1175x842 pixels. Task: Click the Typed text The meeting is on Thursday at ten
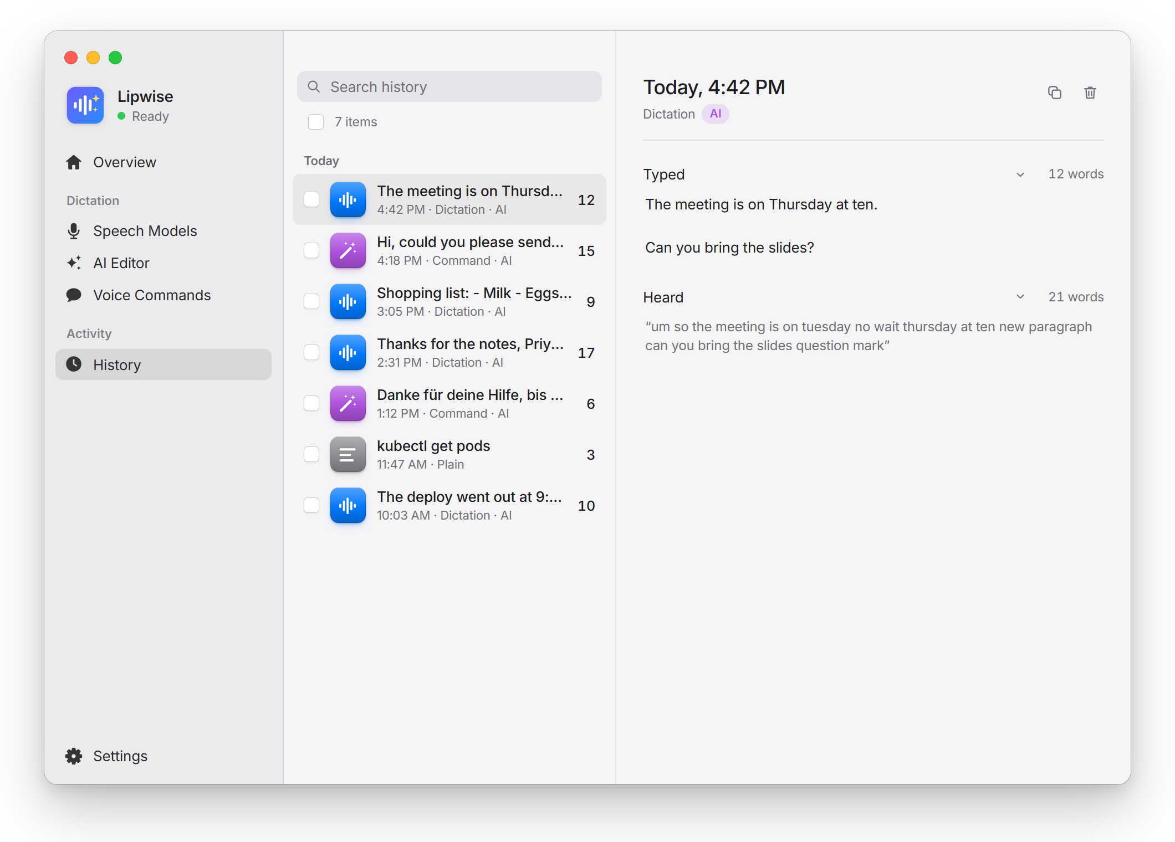click(762, 204)
